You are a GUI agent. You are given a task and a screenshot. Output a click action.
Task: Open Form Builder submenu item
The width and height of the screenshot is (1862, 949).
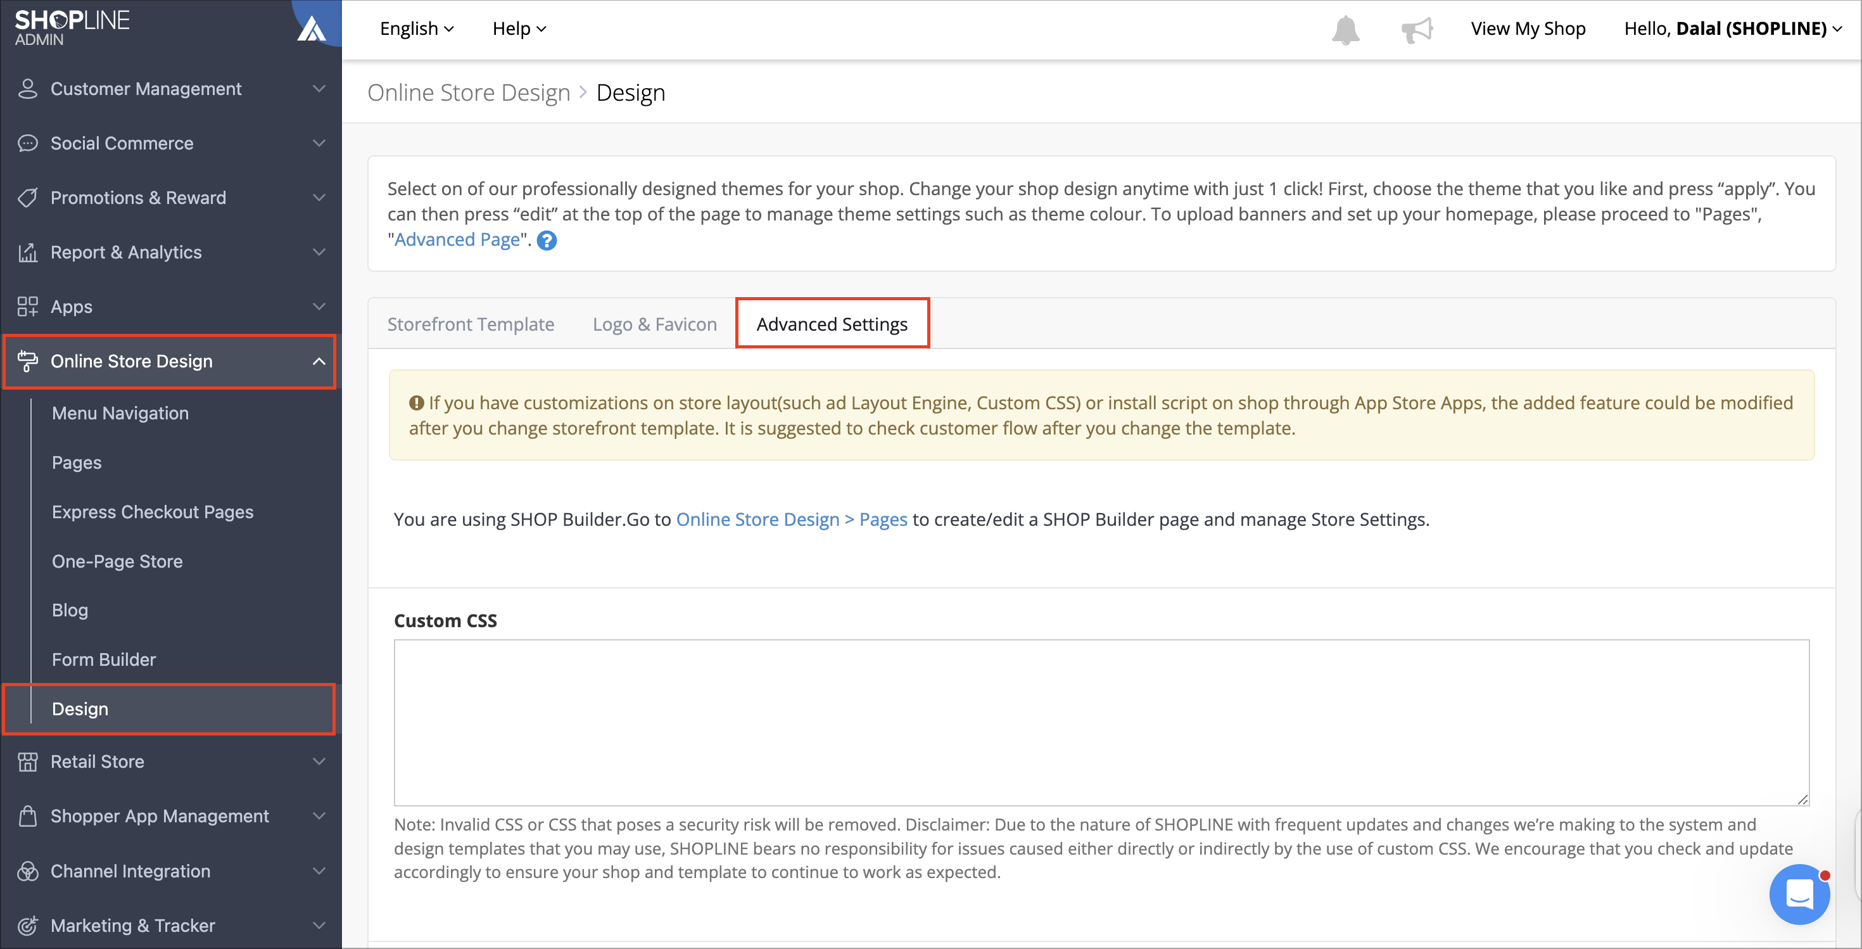[x=104, y=659]
